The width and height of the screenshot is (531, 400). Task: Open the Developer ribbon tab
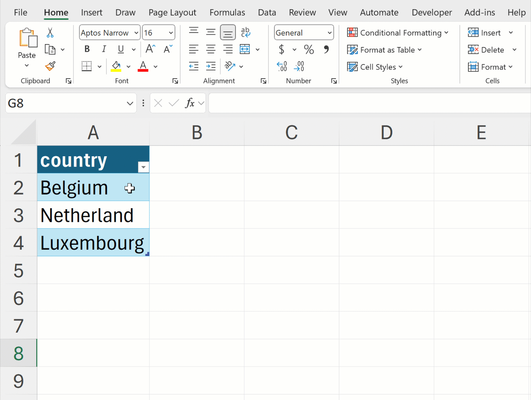431,12
